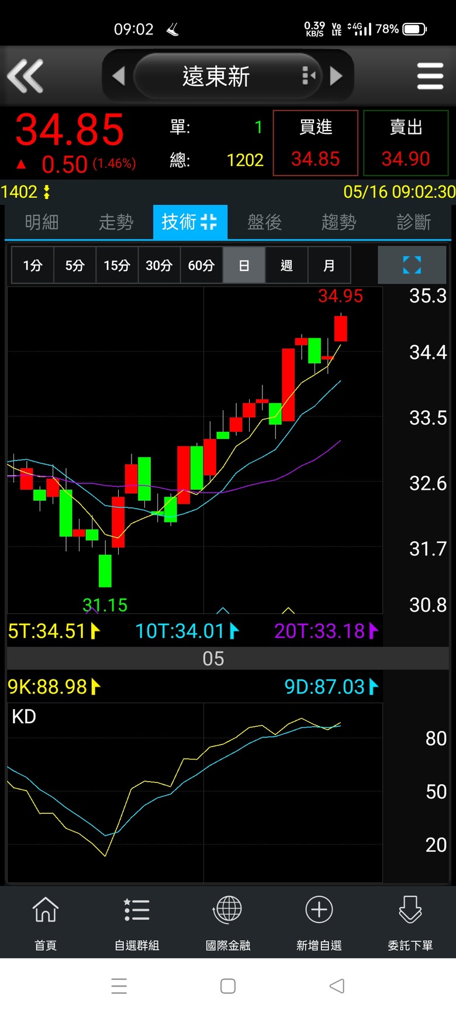Viewport: 456px width, 1014px height.
Task: Tap Android recent apps menu button
Action: tap(119, 986)
